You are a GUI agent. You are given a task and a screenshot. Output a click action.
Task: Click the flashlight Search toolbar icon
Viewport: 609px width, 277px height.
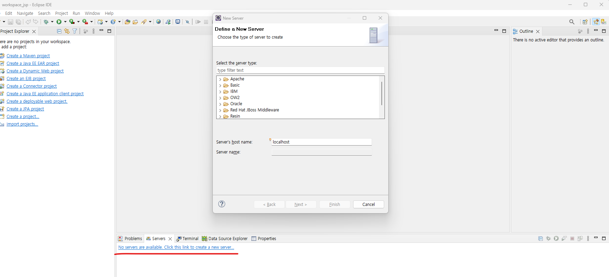pos(144,22)
